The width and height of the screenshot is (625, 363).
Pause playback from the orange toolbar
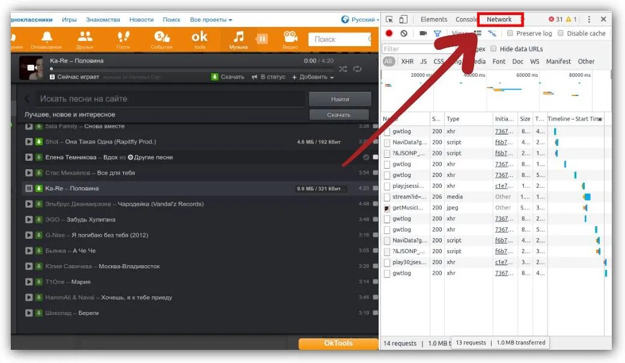tap(262, 38)
